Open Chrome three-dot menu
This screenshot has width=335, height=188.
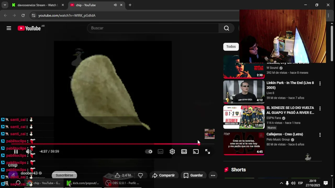point(328,15)
